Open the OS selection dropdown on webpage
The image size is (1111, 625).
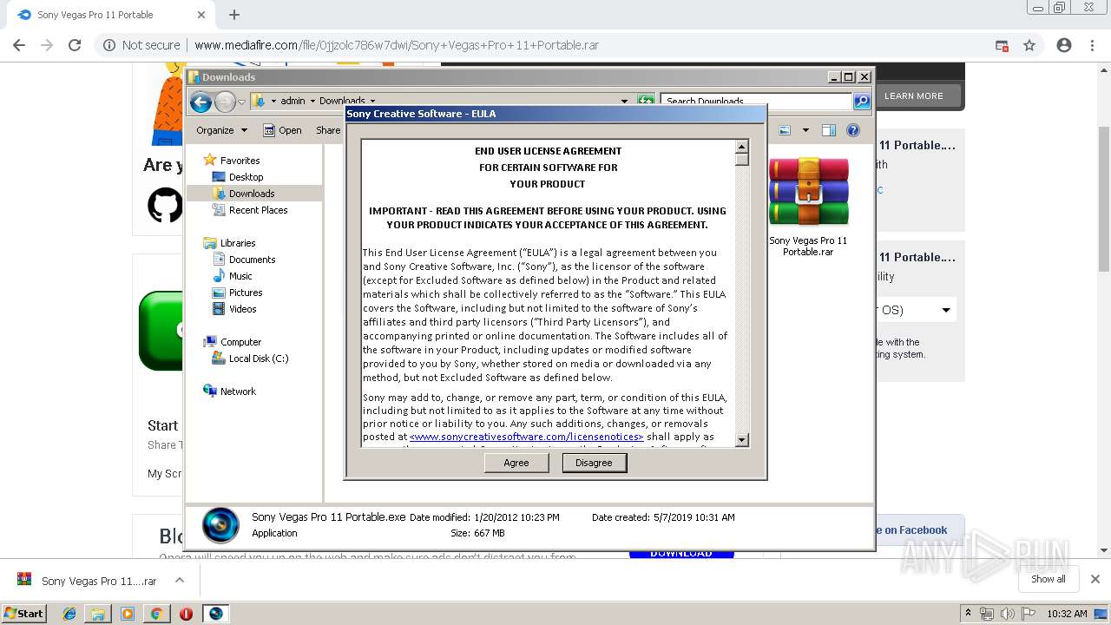(916, 310)
